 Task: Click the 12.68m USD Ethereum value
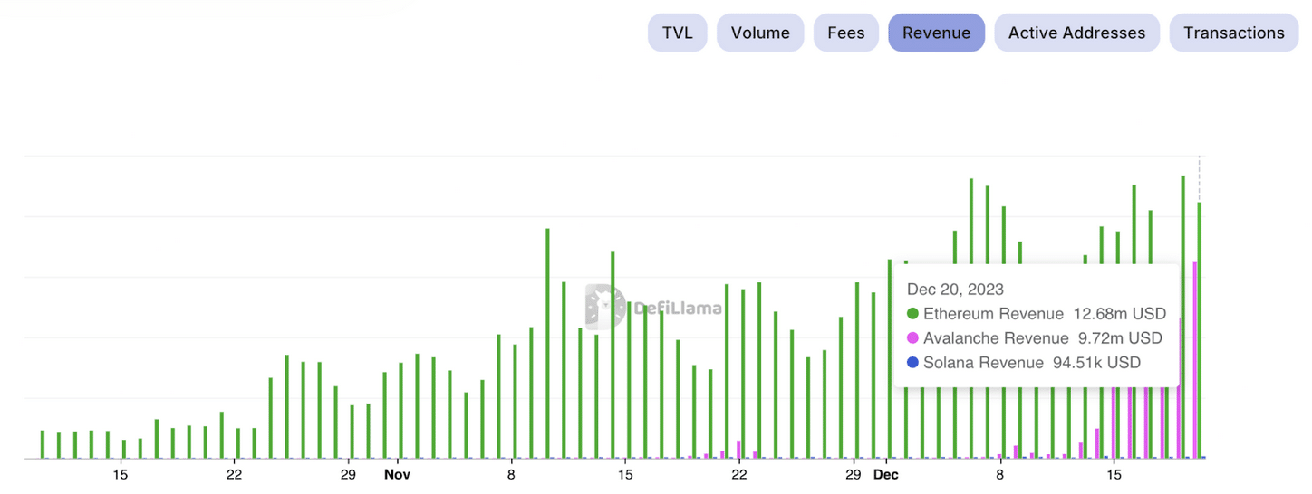click(x=1119, y=314)
